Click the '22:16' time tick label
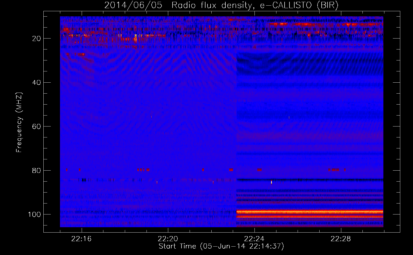 81,239
